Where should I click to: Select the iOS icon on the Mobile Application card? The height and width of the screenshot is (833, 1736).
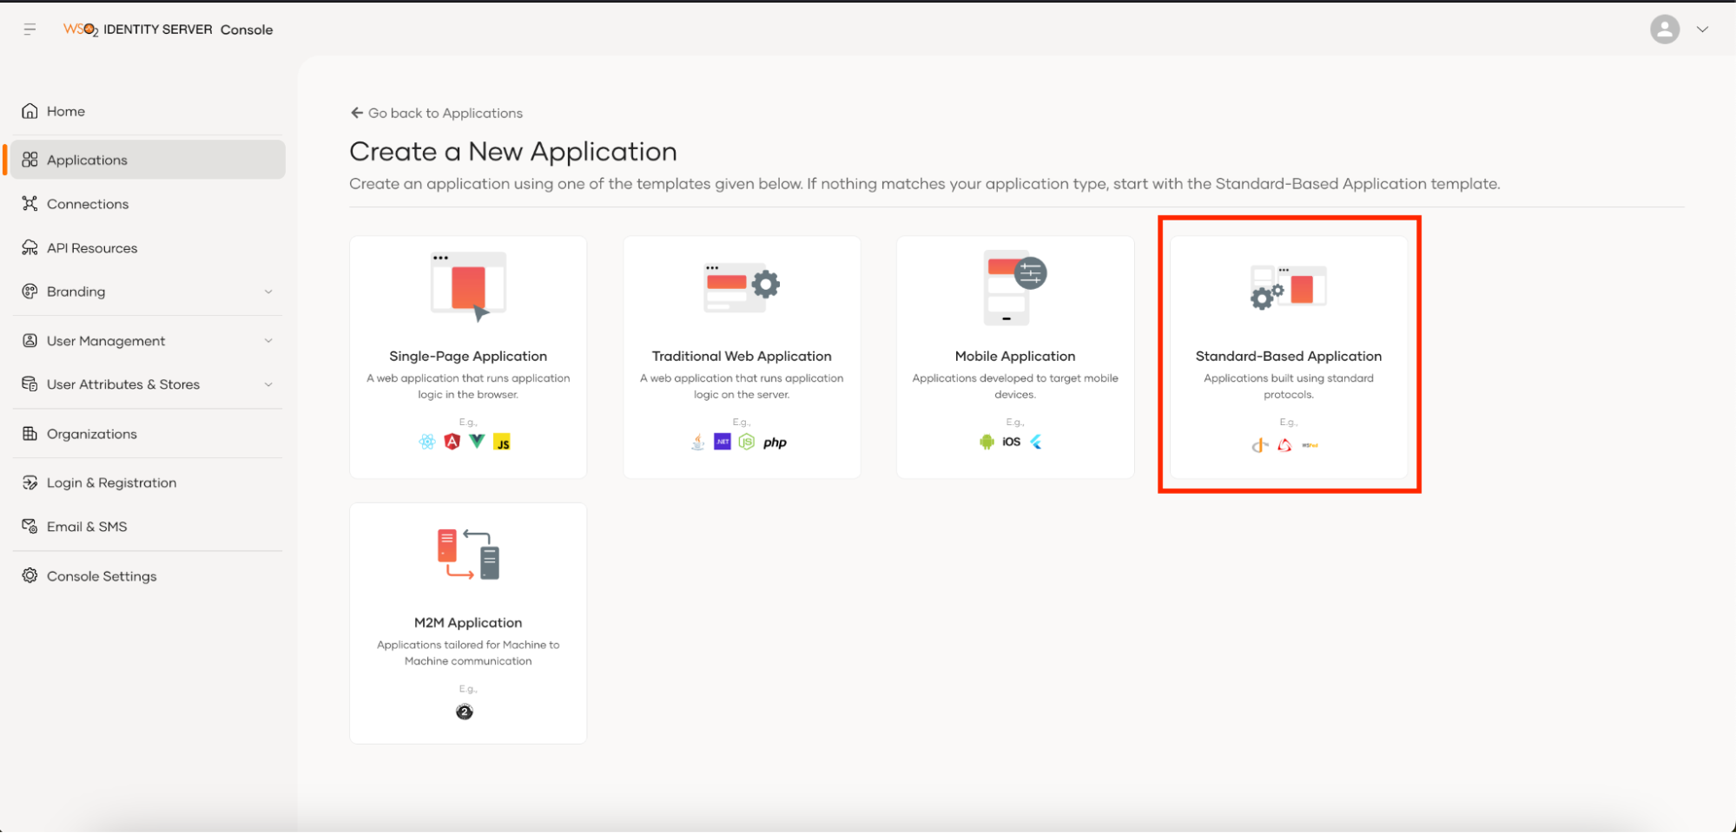[x=1011, y=441]
